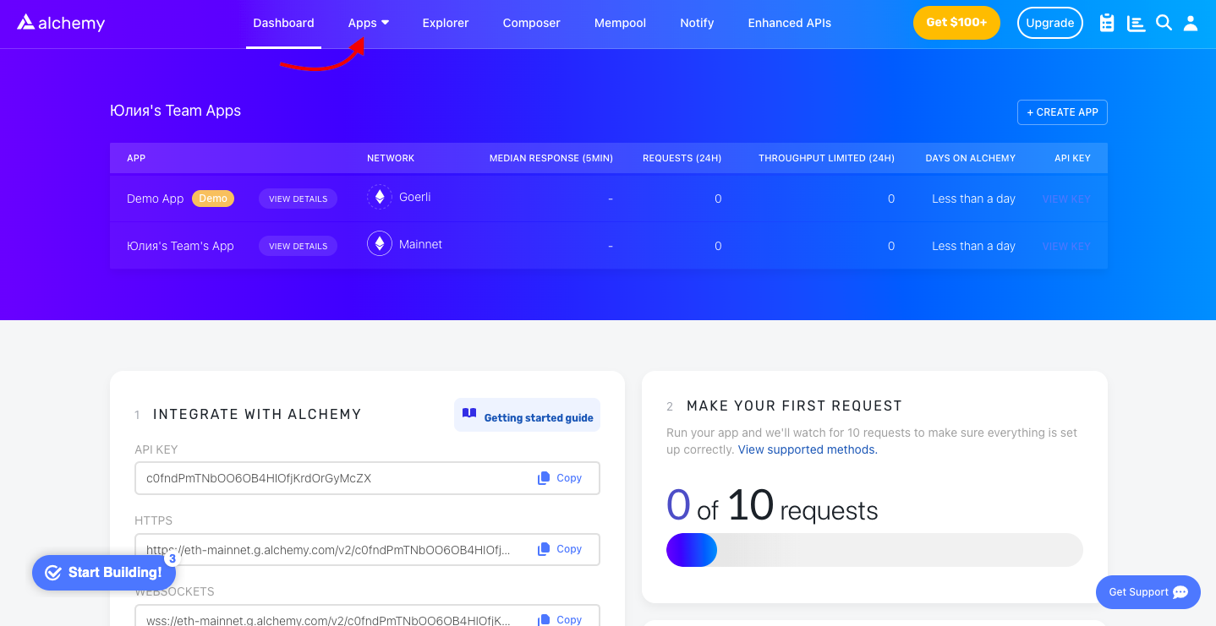Open the usage stats chart icon

[1136, 23]
